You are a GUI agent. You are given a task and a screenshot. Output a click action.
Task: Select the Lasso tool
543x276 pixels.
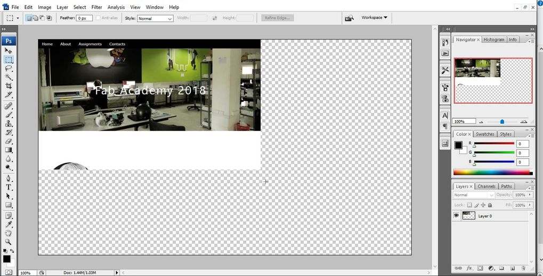[x=9, y=69]
